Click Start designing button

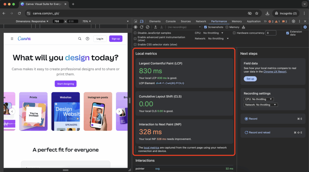click(x=65, y=84)
